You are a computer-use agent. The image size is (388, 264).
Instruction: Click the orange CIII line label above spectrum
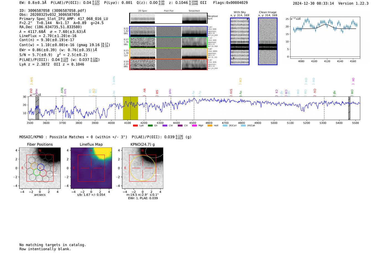click(x=240, y=81)
